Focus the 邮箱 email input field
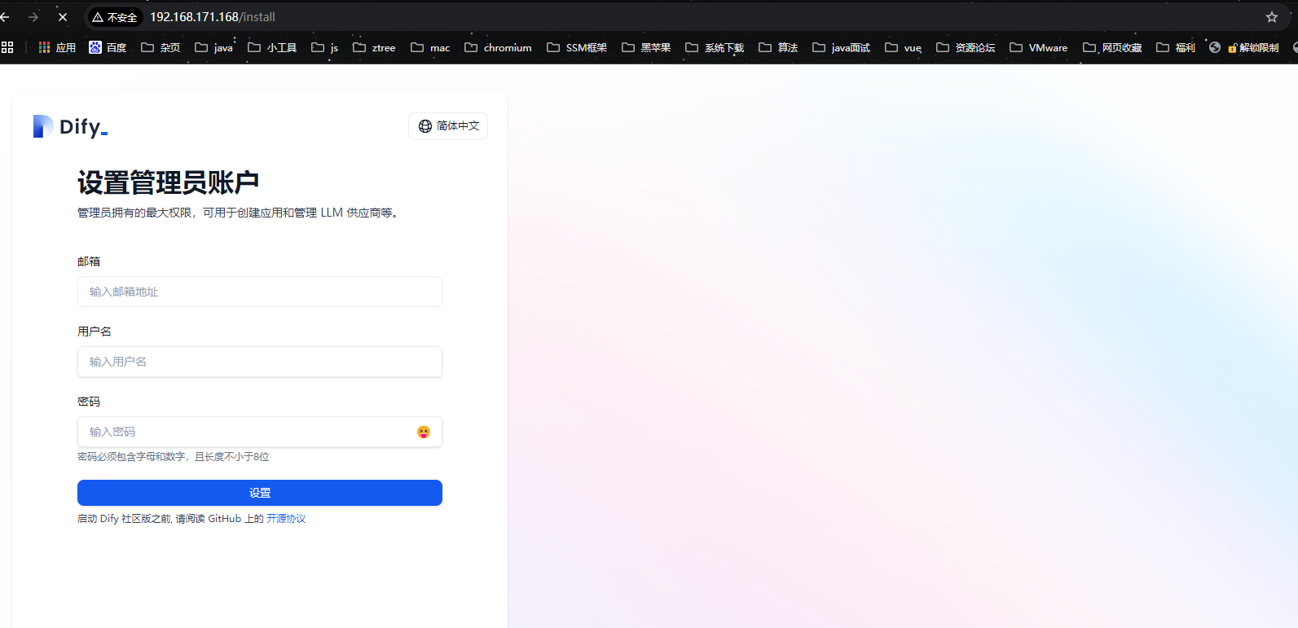Viewport: 1298px width, 628px height. tap(260, 292)
